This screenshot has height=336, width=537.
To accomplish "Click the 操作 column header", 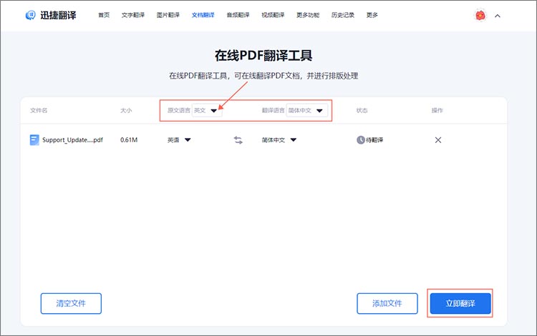I will (x=437, y=110).
